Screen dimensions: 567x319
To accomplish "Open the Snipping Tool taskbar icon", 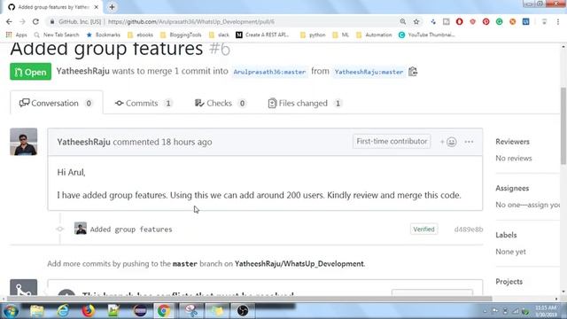I will [x=191, y=311].
